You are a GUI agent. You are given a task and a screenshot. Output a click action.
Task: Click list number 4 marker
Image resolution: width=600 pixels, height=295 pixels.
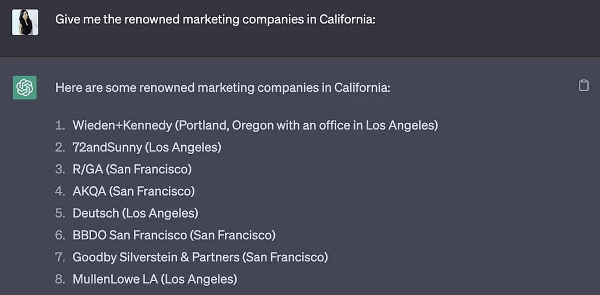[59, 191]
